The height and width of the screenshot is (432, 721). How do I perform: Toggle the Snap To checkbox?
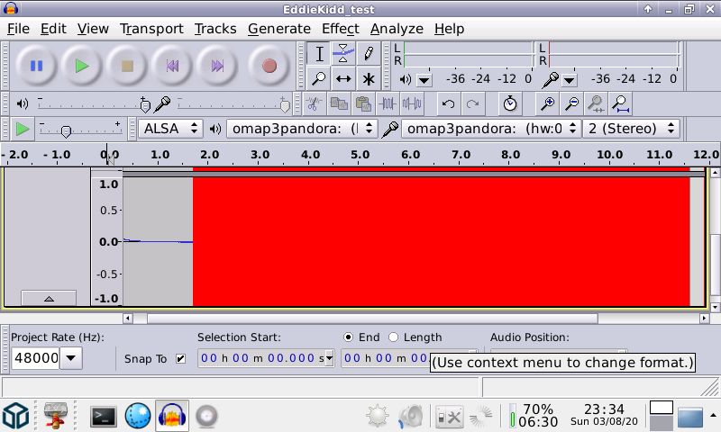pyautogui.click(x=180, y=359)
